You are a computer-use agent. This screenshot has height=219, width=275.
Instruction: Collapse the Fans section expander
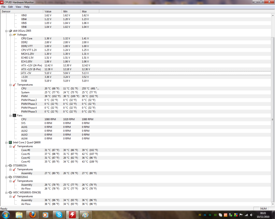(x=10, y=116)
